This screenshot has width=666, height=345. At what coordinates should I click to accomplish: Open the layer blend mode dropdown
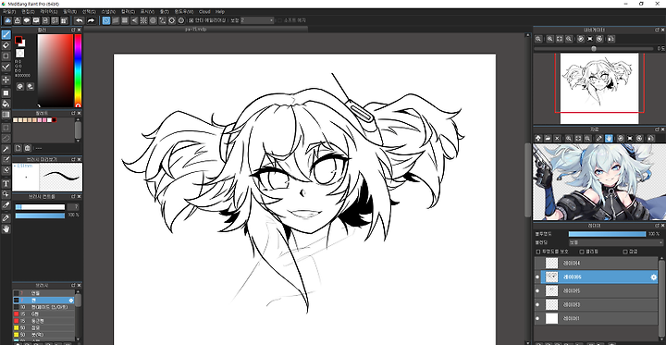tap(616, 242)
